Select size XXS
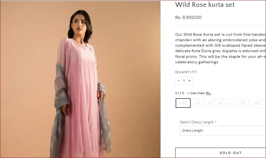This screenshot has width=266, height=158. 183,103
